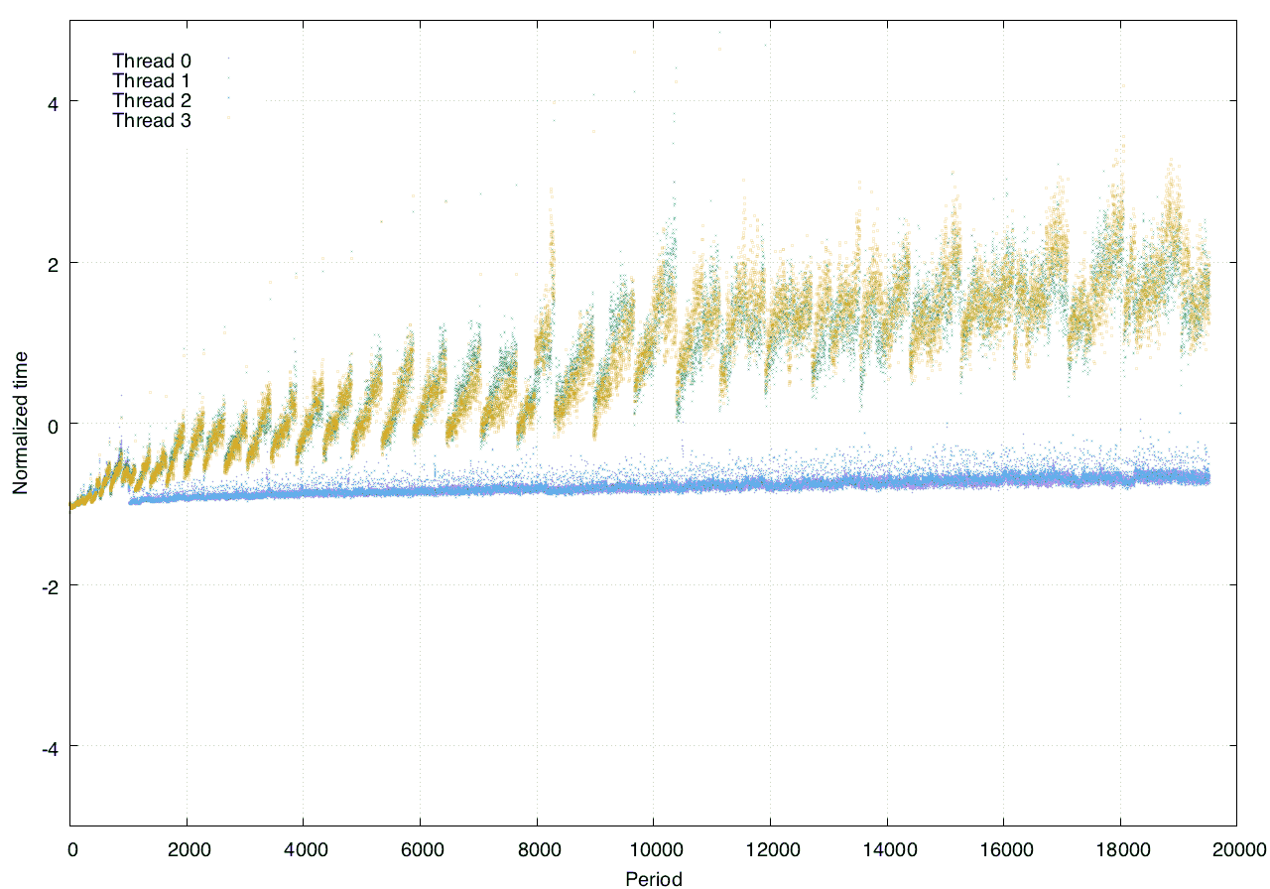Click y-axis tick label -4
The height and width of the screenshot is (889, 1270).
(49, 747)
